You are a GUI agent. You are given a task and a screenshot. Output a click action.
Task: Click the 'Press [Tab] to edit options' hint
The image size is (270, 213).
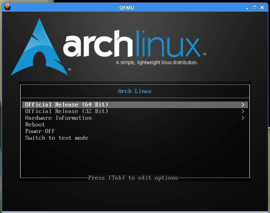[133, 178]
